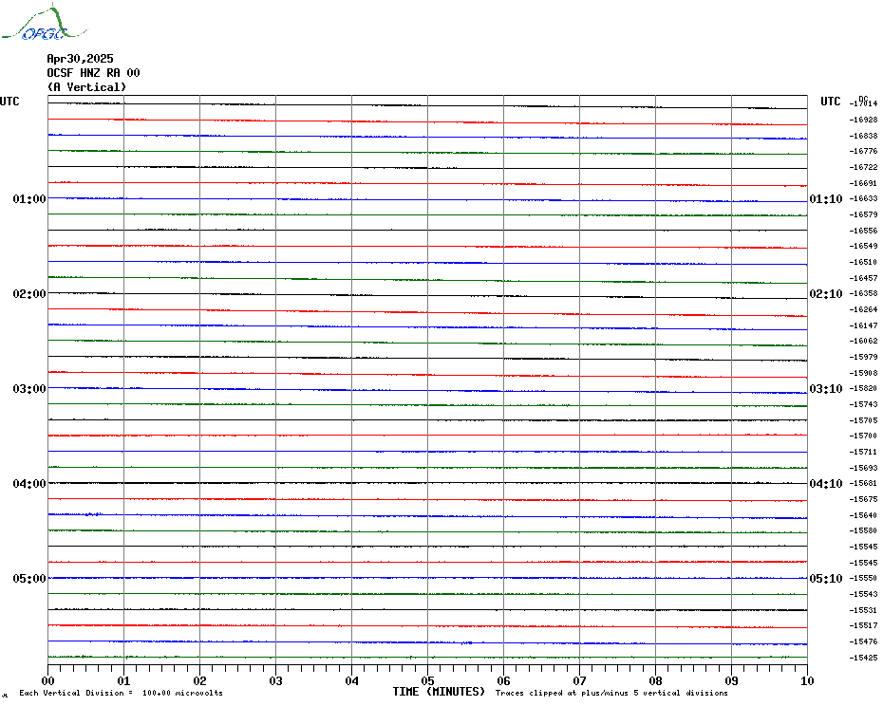Viewport: 883px width, 706px height.
Task: Click the 04:00 time label
Action: (29, 484)
